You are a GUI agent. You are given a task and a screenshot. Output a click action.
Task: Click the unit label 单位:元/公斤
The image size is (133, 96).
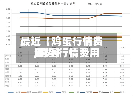coord(95,4)
